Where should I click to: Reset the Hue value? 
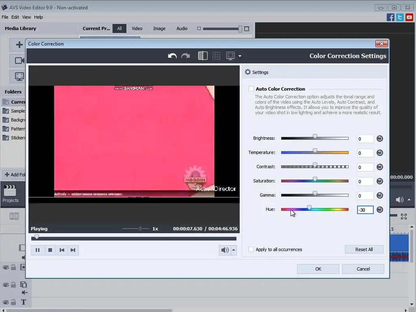(x=380, y=210)
